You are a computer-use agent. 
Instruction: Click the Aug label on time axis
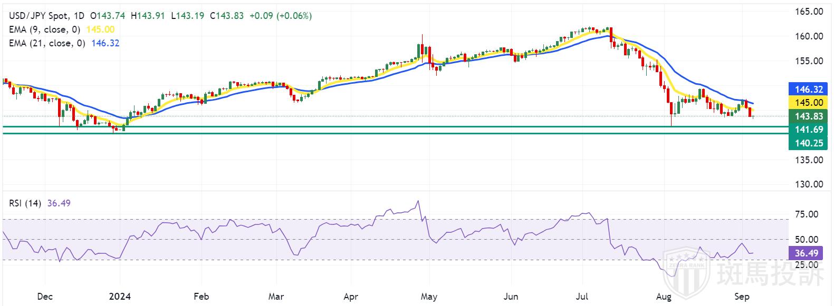(x=664, y=297)
